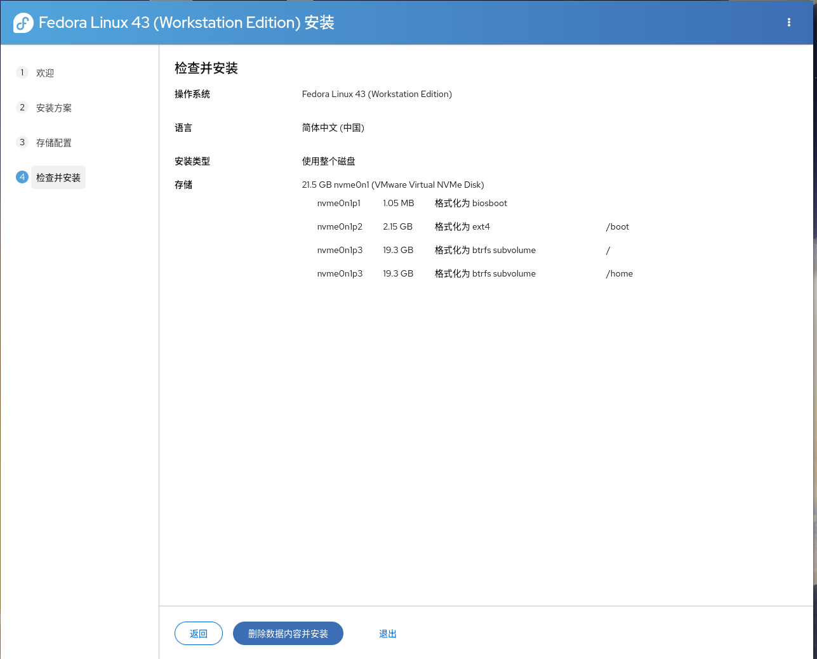Select the 简体中文 (中国) language value
The height and width of the screenshot is (659, 817).
click(333, 127)
